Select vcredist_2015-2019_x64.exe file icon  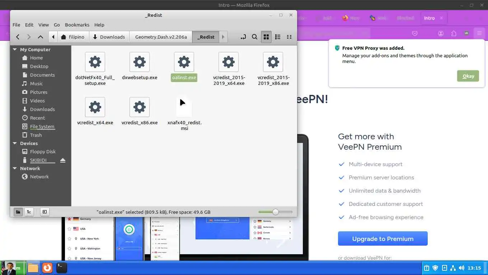tap(229, 62)
